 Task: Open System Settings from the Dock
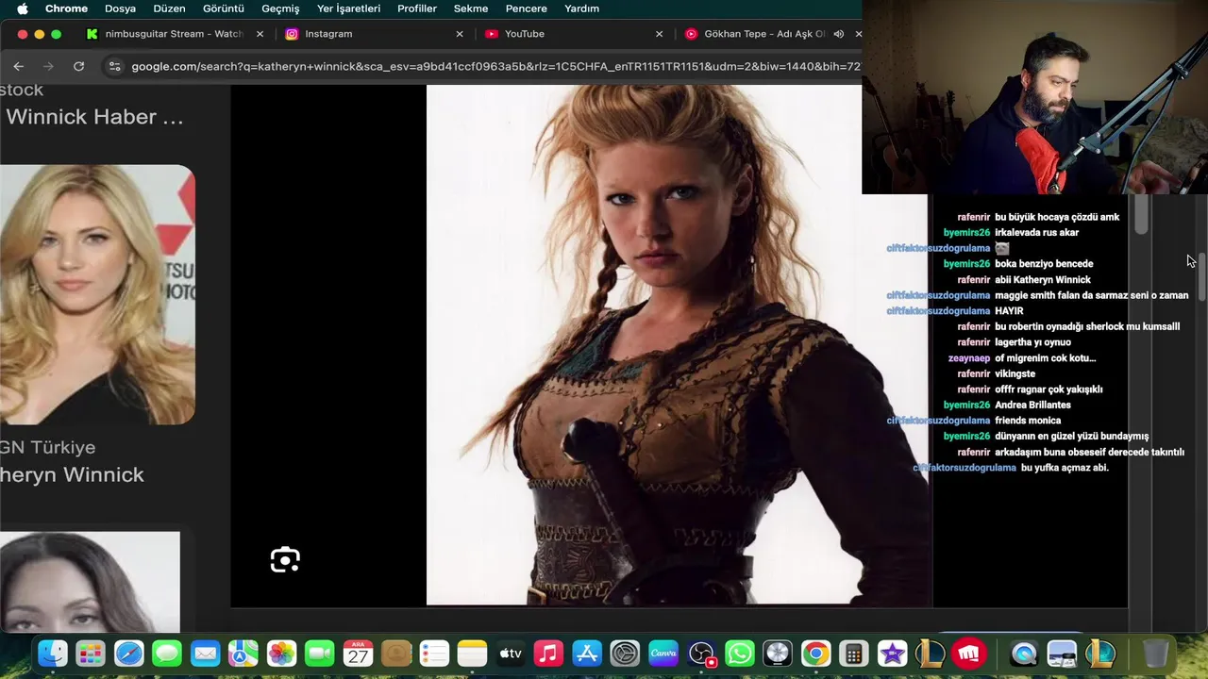click(625, 654)
